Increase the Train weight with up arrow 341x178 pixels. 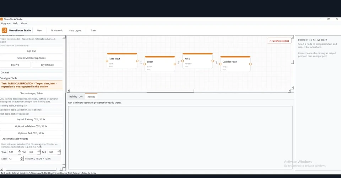pos(19,151)
